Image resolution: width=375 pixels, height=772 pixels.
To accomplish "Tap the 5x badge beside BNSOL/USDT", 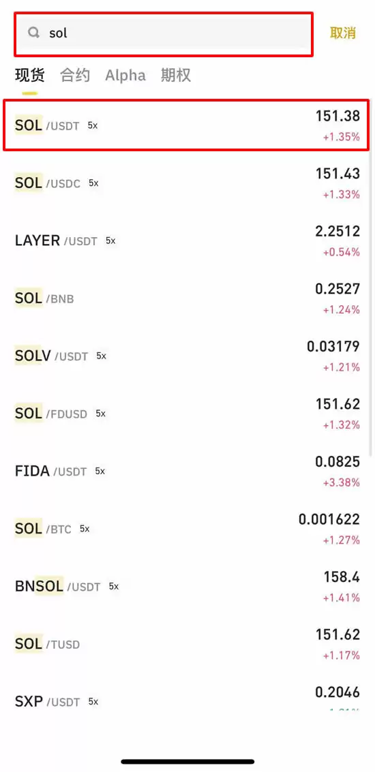I will tap(114, 587).
